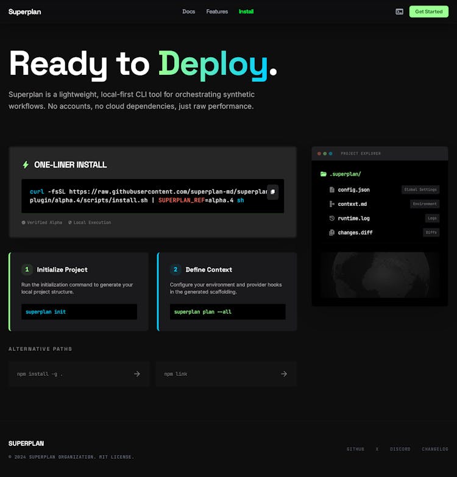This screenshot has height=477, width=457.
Task: Go to the Features nav item
Action: click(217, 12)
